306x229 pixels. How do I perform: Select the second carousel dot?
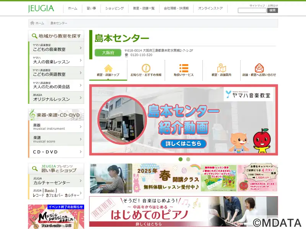tap(188, 159)
